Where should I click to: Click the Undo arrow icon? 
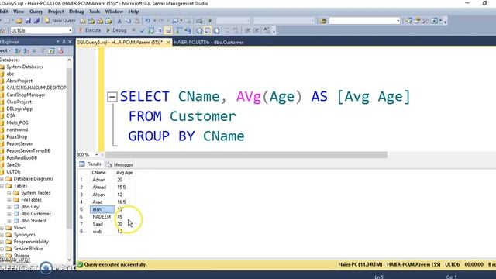(x=148, y=21)
